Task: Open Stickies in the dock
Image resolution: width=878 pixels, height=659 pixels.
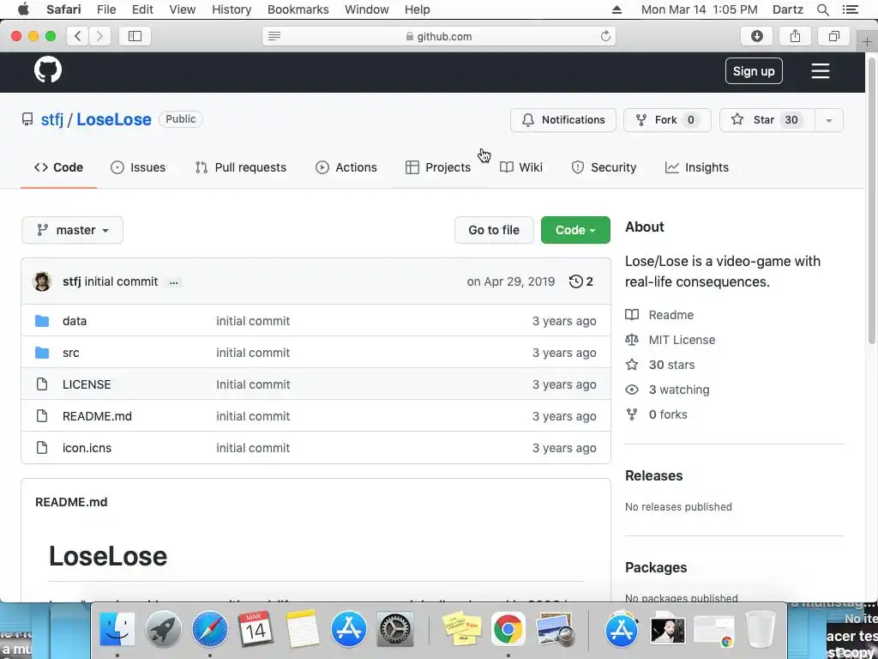Action: [462, 629]
